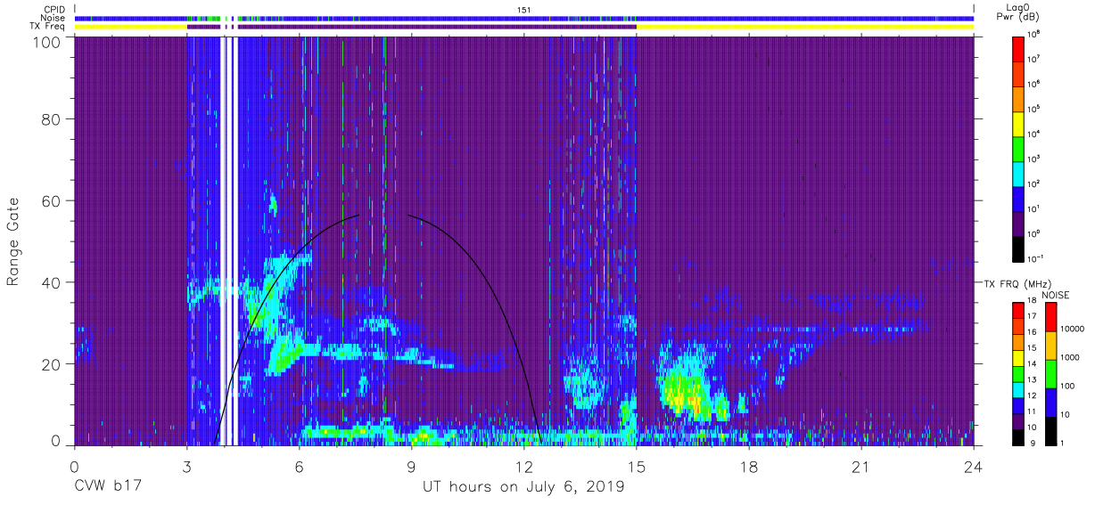Click the x-axis tick label "24"
This screenshot has width=1095, height=505.
[974, 468]
